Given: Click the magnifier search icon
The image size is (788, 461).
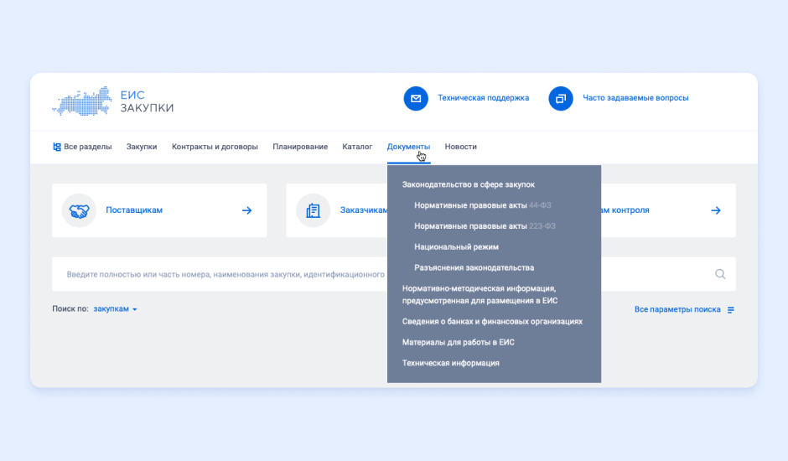Looking at the screenshot, I should click(x=720, y=274).
